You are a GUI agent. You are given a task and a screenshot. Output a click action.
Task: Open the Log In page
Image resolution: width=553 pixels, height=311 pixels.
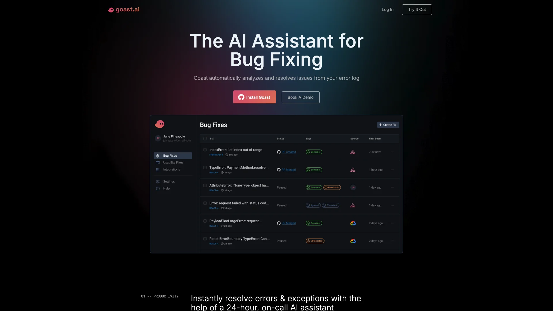point(387,10)
